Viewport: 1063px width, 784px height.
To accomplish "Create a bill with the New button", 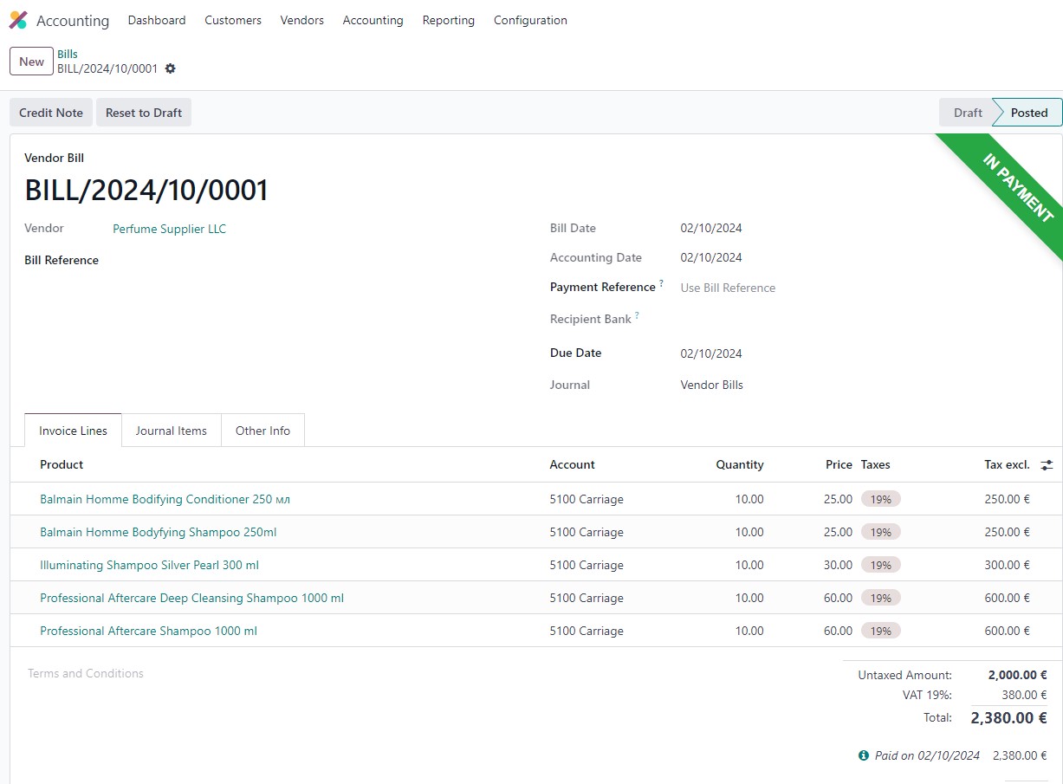I will (30, 61).
